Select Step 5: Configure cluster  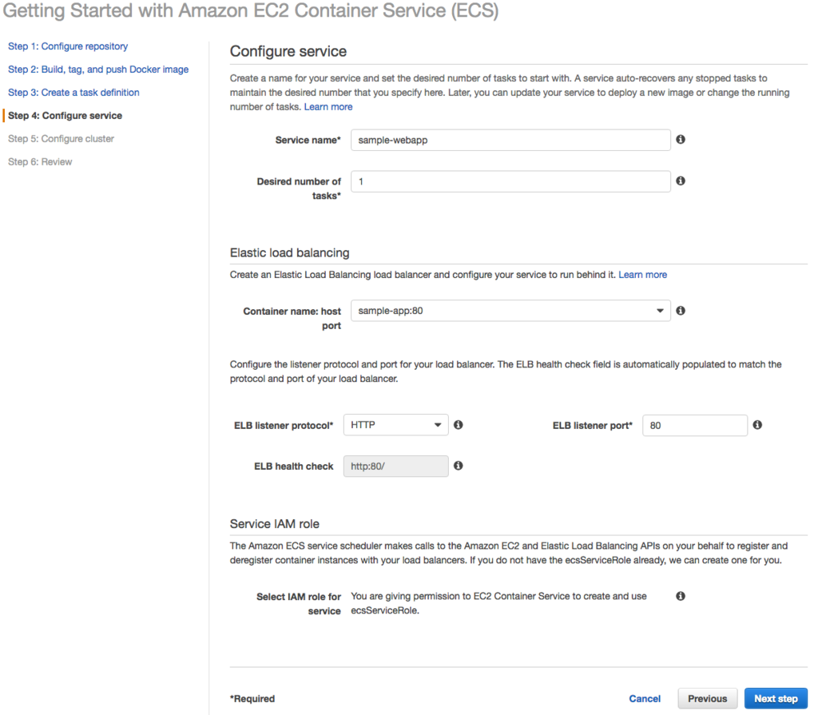click(61, 138)
